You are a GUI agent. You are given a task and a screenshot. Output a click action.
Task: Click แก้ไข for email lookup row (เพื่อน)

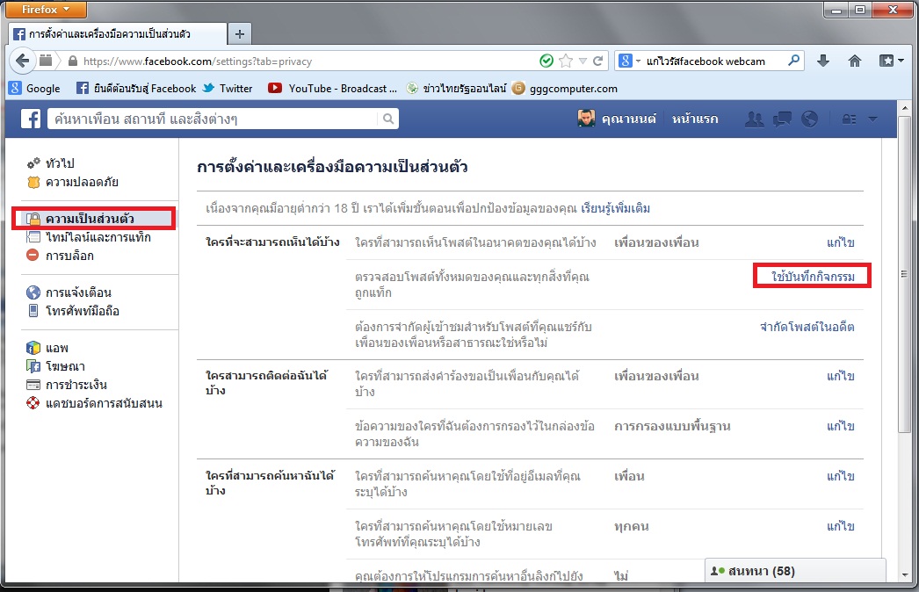click(x=841, y=476)
